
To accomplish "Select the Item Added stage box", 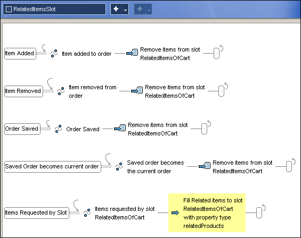I will click(x=20, y=54).
